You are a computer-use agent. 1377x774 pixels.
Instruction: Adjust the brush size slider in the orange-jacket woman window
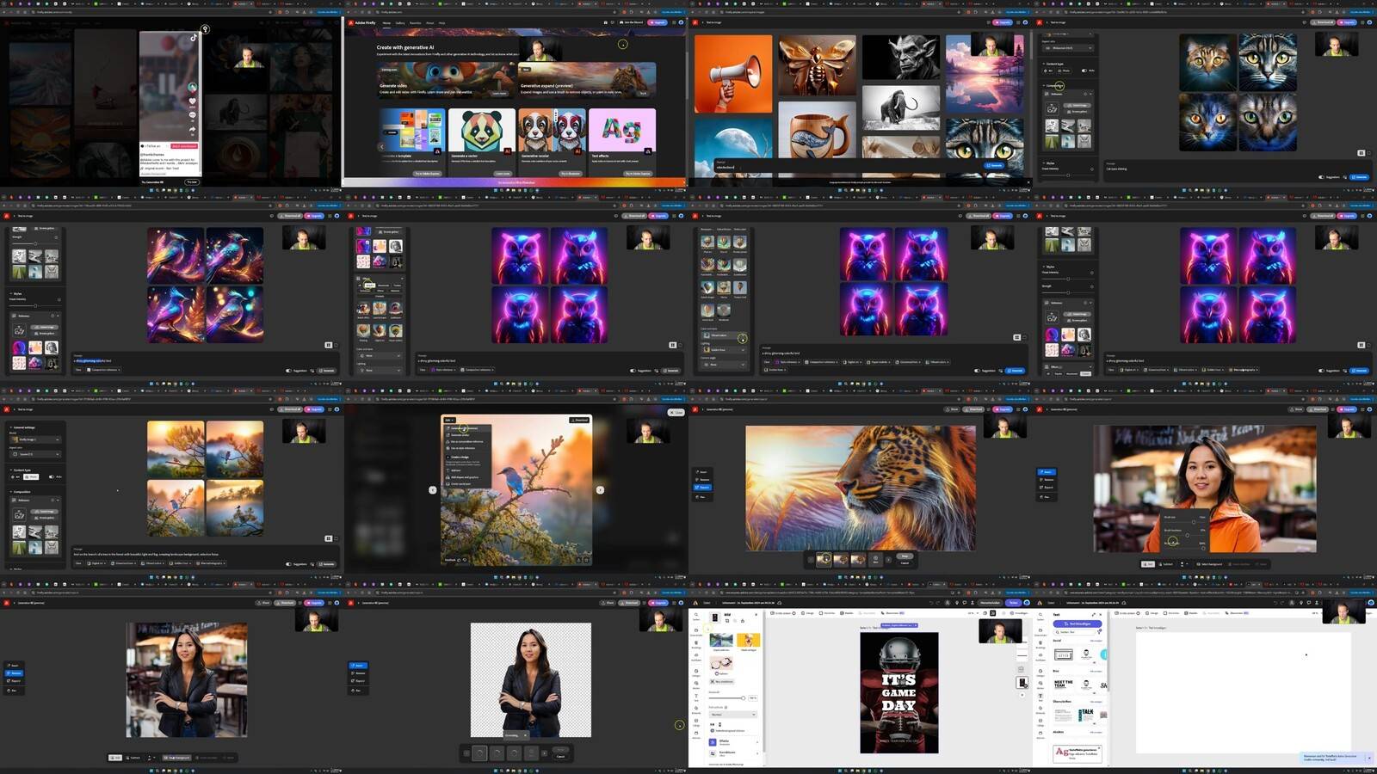point(1184,522)
